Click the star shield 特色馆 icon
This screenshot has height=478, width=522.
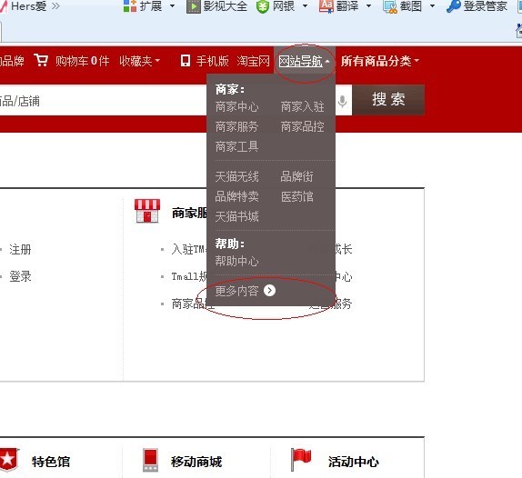8,460
